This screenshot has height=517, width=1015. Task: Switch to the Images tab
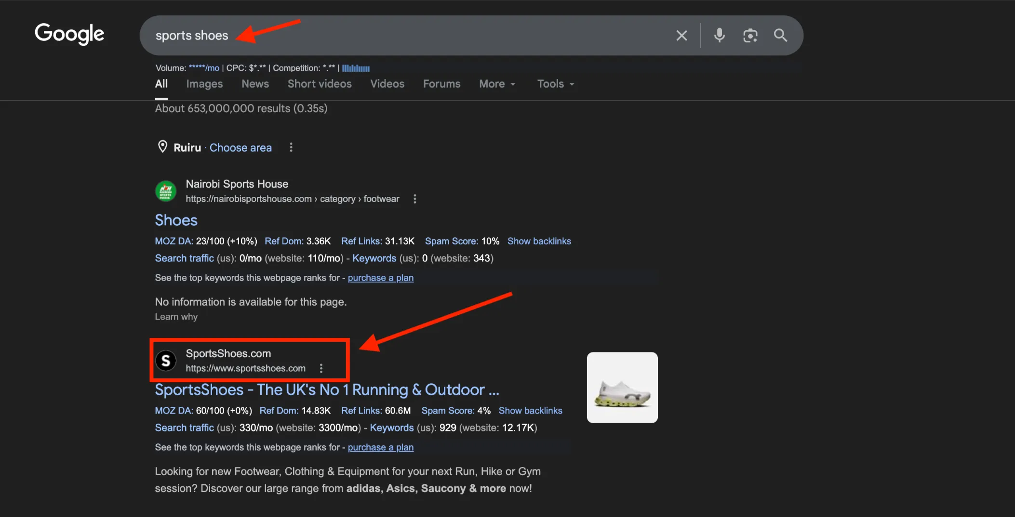(204, 84)
